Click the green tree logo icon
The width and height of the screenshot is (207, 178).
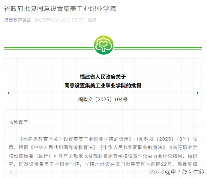click(x=103, y=45)
